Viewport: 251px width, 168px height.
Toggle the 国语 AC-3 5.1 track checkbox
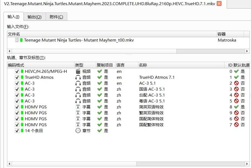coord(17,89)
